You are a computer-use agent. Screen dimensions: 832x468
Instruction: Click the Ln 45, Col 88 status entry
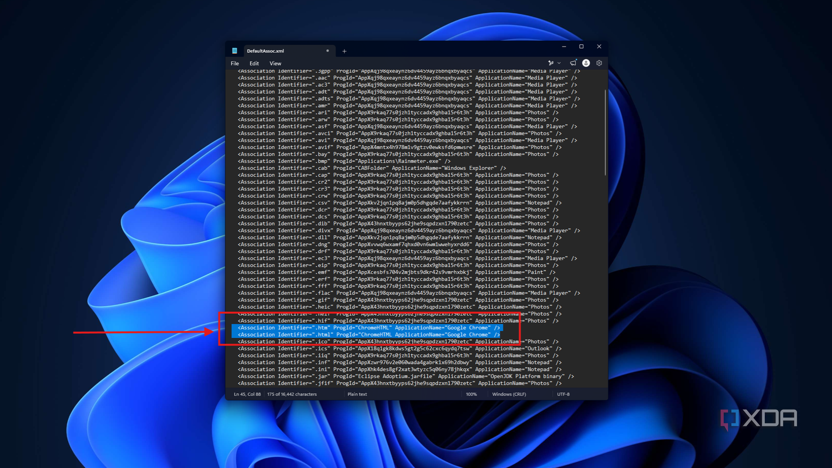[x=247, y=394]
